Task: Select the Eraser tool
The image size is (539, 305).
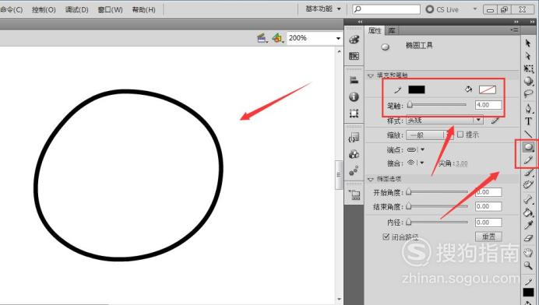Action: coord(528,238)
